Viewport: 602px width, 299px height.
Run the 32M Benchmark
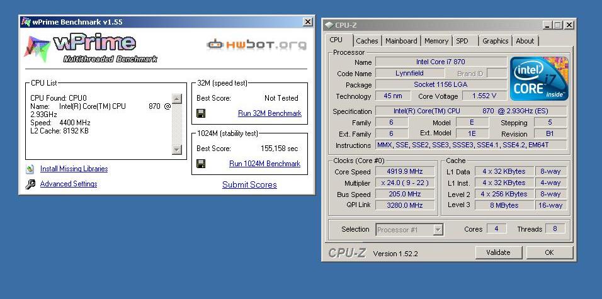click(270, 113)
